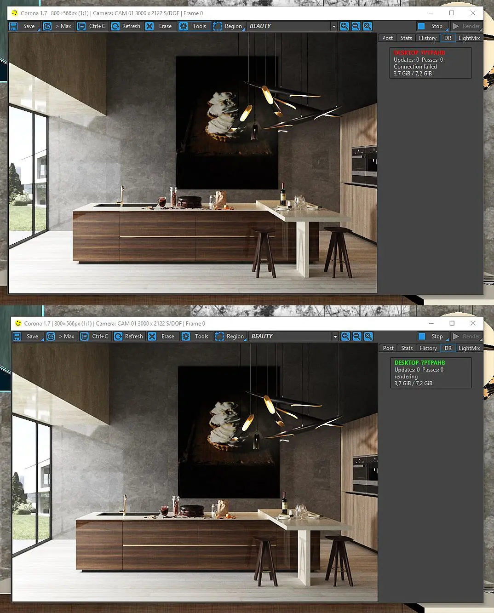
Task: Click zoom out icon in top window
Action: coord(356,26)
